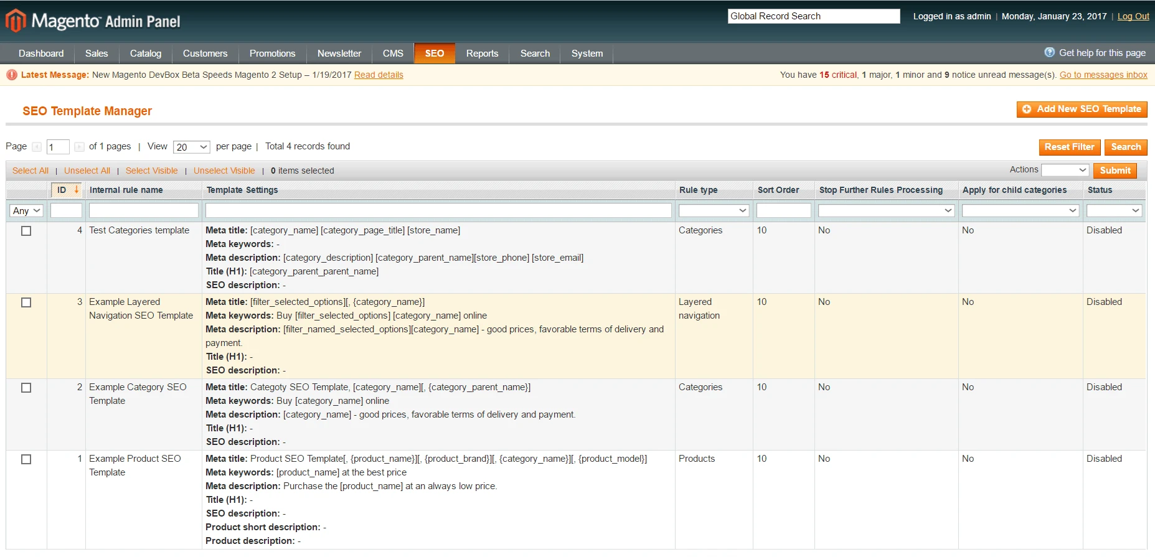Image resolution: width=1155 pixels, height=557 pixels.
Task: Sort by Status column header
Action: (1100, 190)
